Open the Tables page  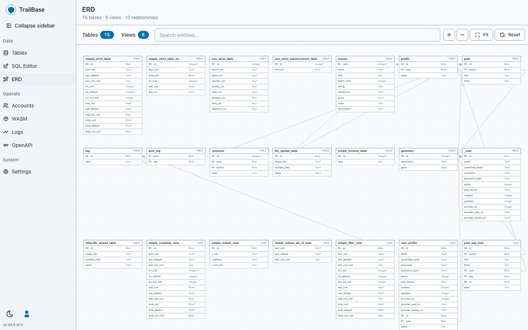click(x=38, y=53)
